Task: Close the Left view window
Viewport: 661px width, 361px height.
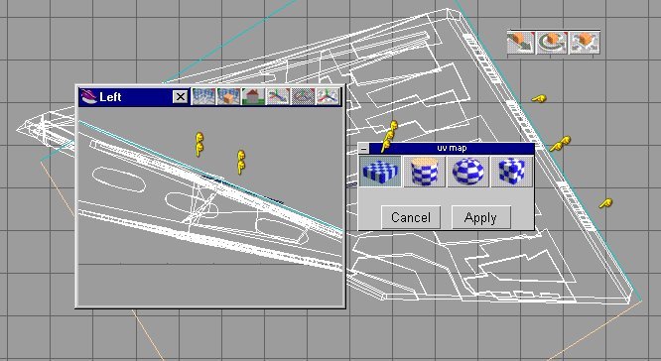Action: (x=181, y=97)
